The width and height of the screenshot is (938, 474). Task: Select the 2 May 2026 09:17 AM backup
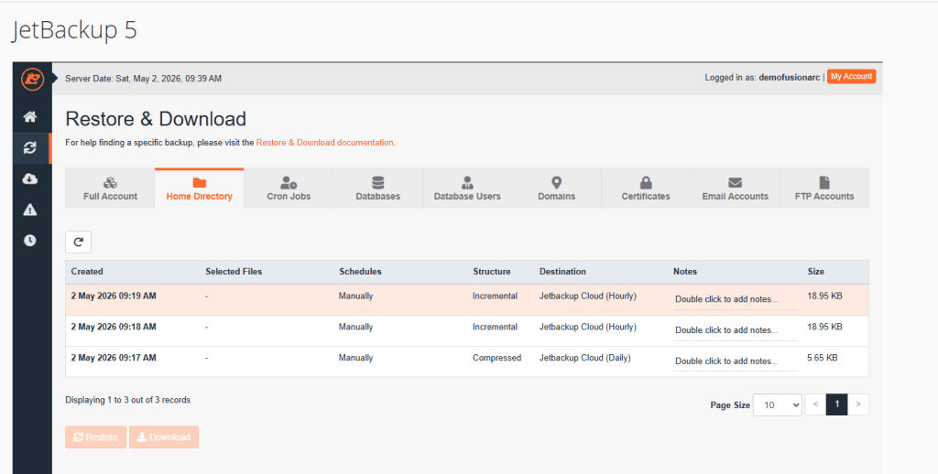pyautogui.click(x=466, y=361)
